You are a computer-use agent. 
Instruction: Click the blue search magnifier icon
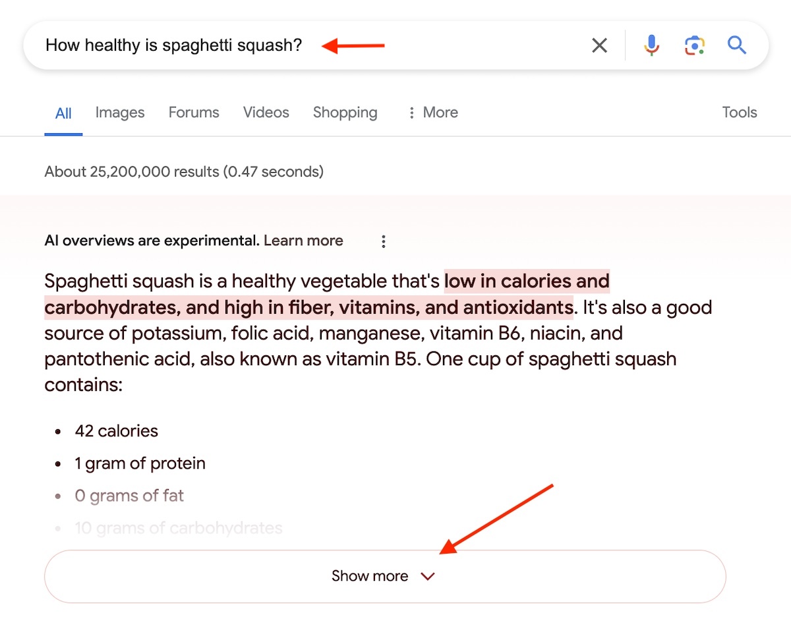point(736,45)
